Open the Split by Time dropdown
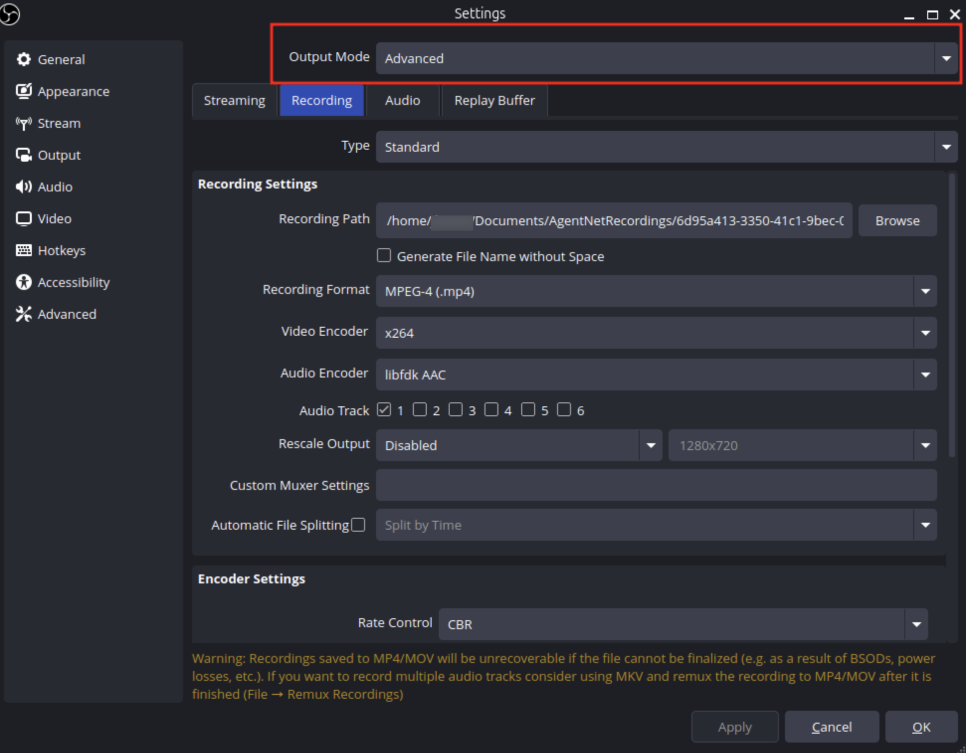 [656, 525]
